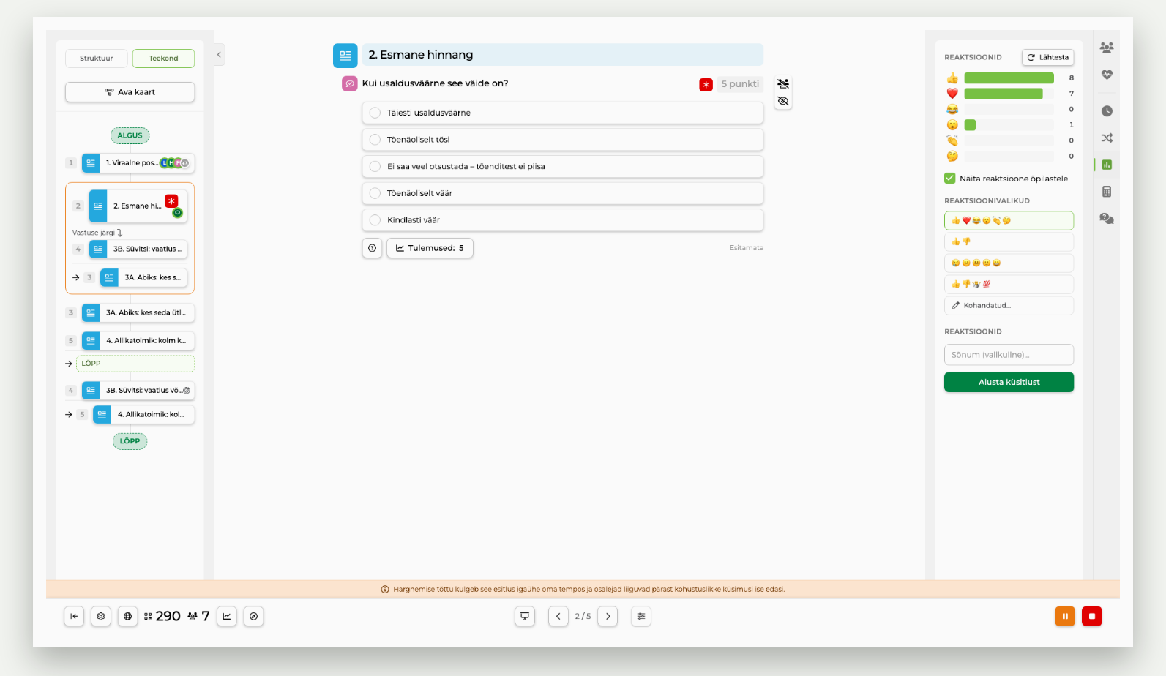The image size is (1166, 676).
Task: Switch to the Teekond tab
Action: tap(163, 59)
